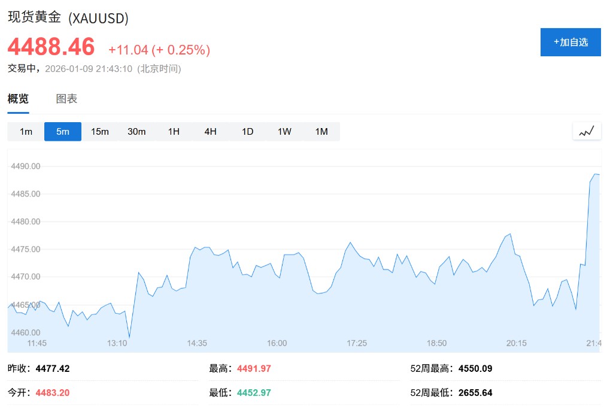
Task: Click the 16:00 time axis label
Action: (277, 343)
